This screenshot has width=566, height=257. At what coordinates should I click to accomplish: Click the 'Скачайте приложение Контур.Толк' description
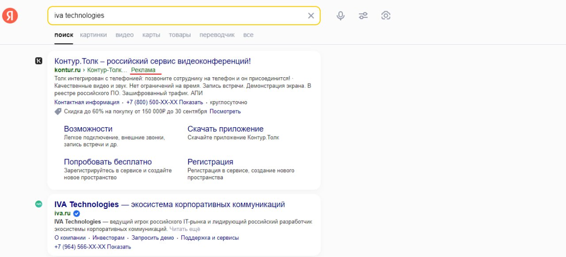pos(233,137)
